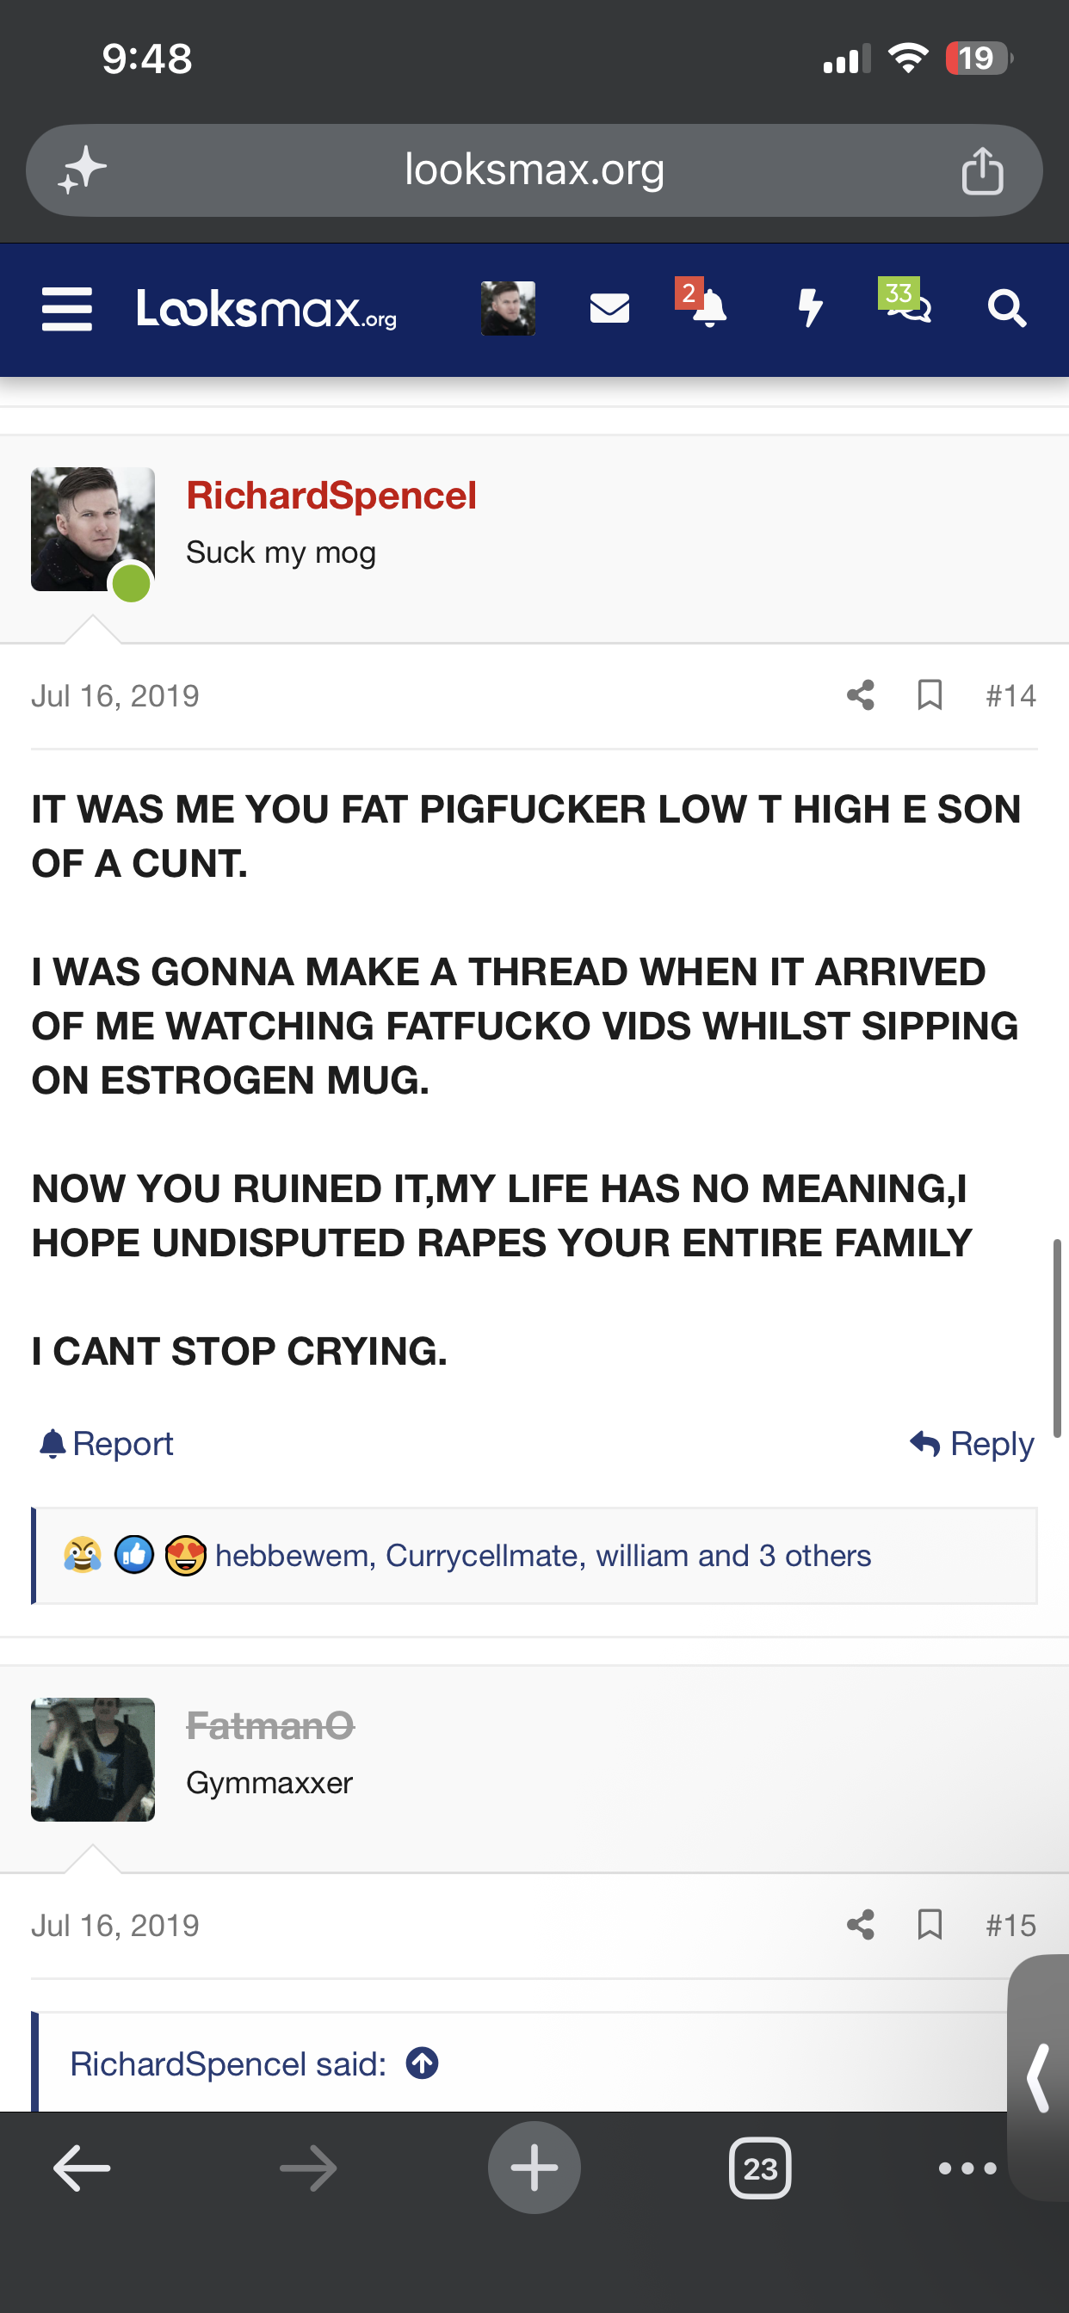The height and width of the screenshot is (2313, 1069).
Task: Open the forum search magnifier
Action: 1007,309
